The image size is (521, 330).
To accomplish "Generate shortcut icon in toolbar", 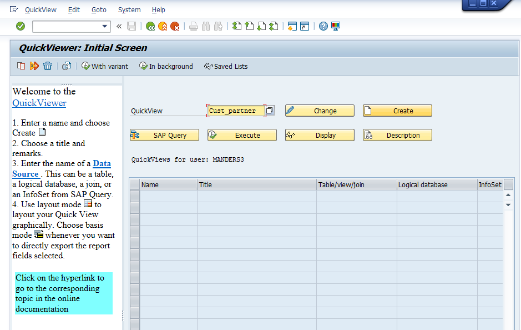I will pos(305,26).
